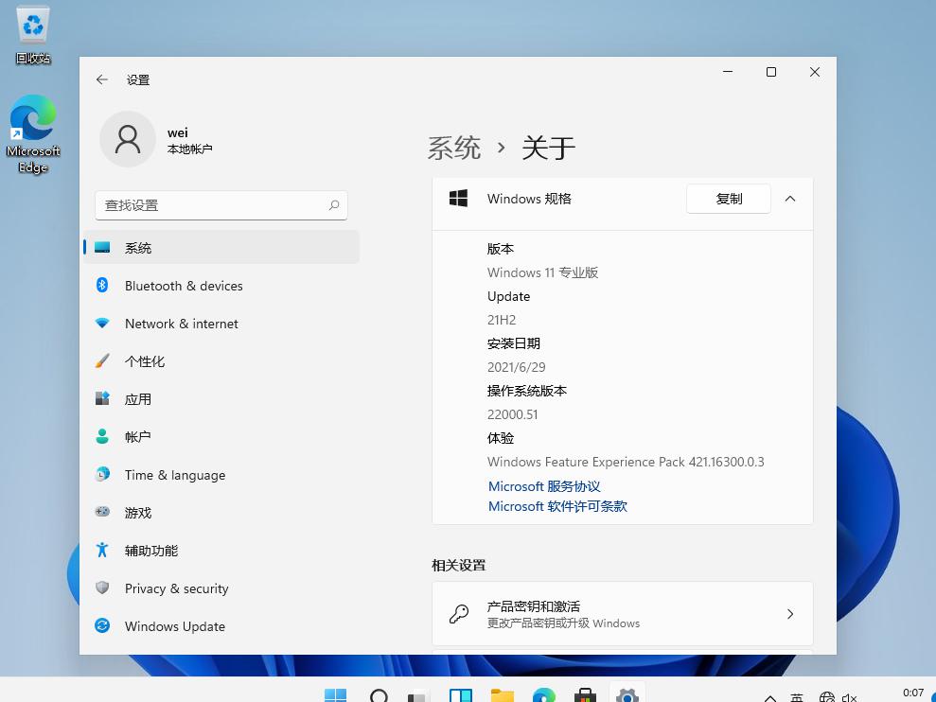The image size is (936, 702).
Task: Minimize the Settings window
Action: (x=728, y=72)
